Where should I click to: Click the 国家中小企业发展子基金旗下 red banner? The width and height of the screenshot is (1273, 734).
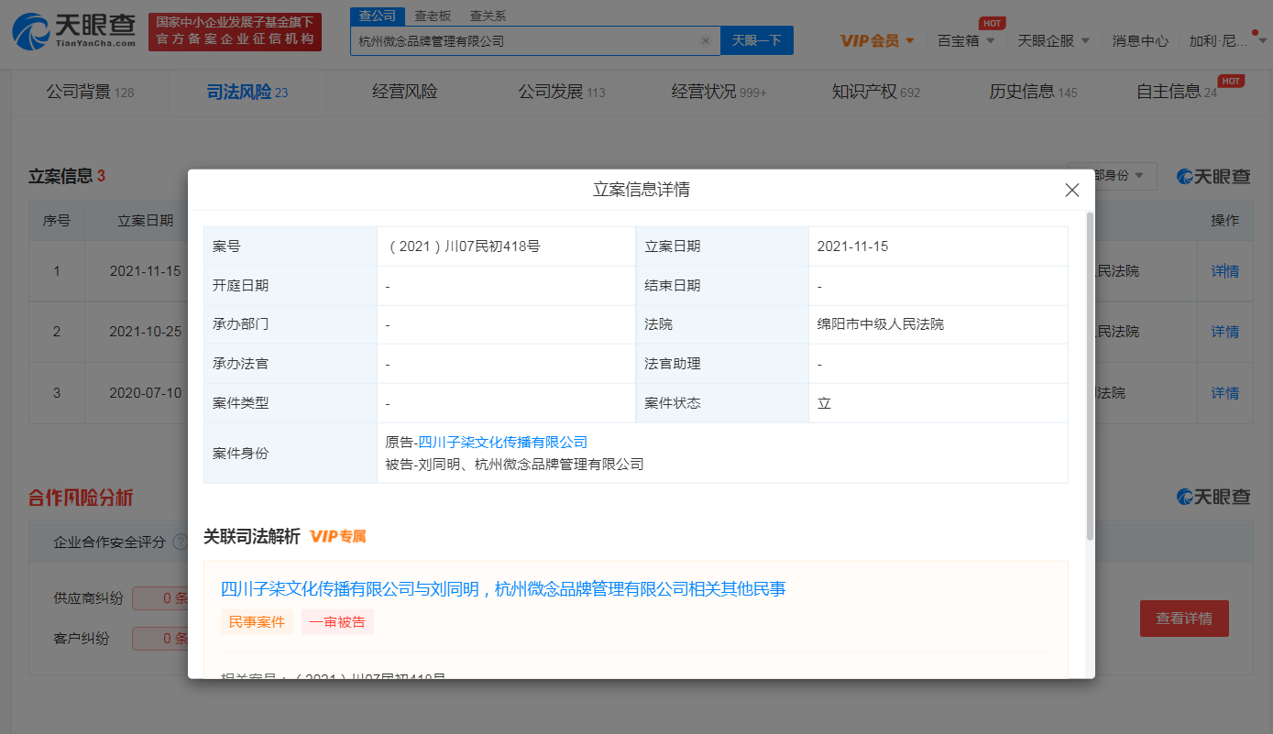[235, 31]
